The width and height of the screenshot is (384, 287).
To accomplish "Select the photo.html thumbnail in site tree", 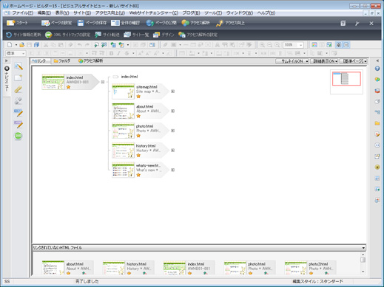I will pyautogui.click(x=123, y=131).
